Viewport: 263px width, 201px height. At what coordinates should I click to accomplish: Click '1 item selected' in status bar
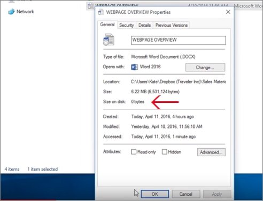point(43,169)
